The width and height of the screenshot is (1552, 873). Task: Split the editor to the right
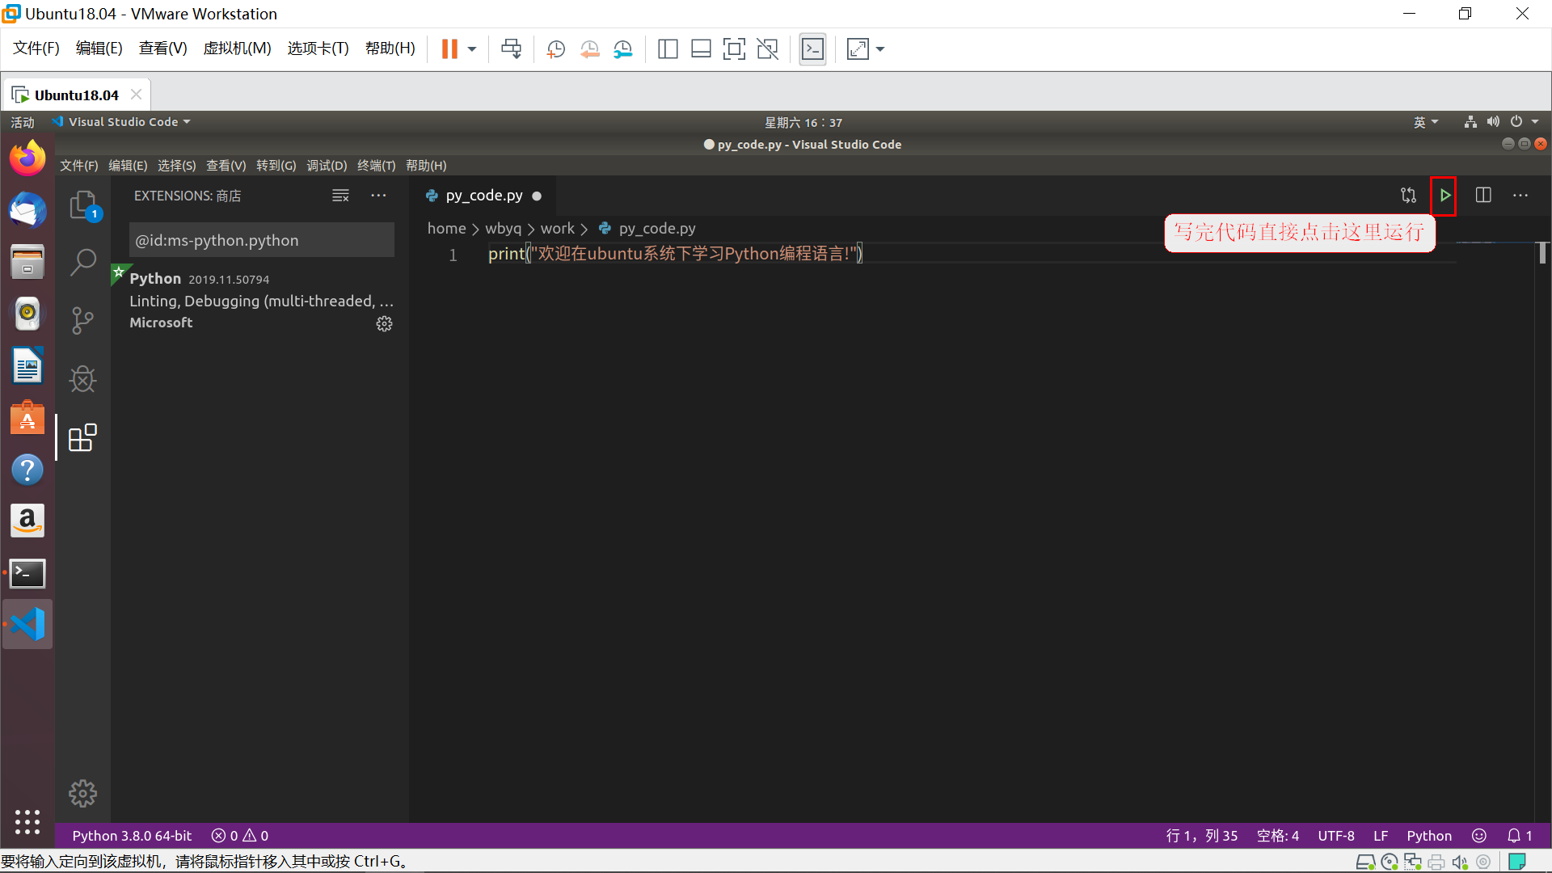pos(1483,196)
